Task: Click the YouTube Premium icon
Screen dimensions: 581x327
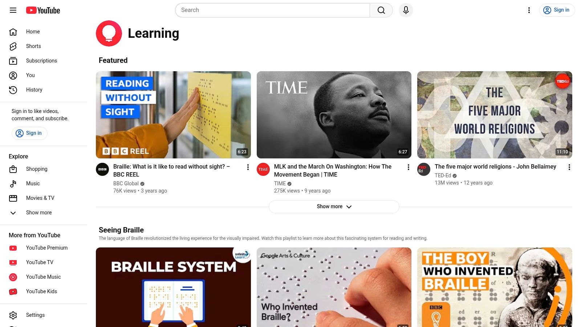Action: (x=13, y=248)
